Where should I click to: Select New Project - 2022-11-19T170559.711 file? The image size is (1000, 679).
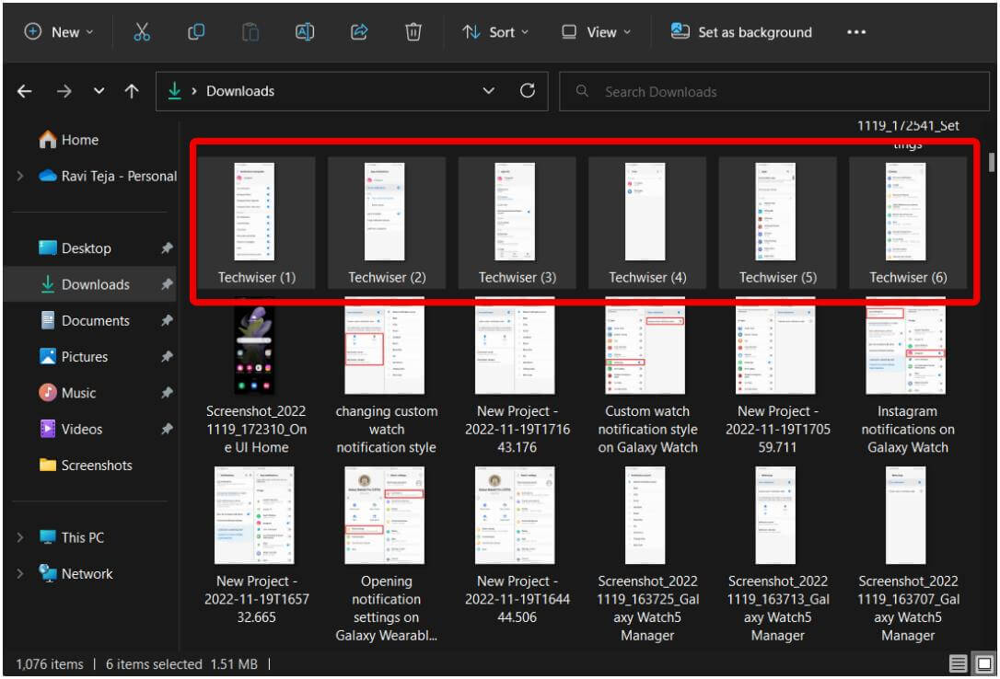777,377
